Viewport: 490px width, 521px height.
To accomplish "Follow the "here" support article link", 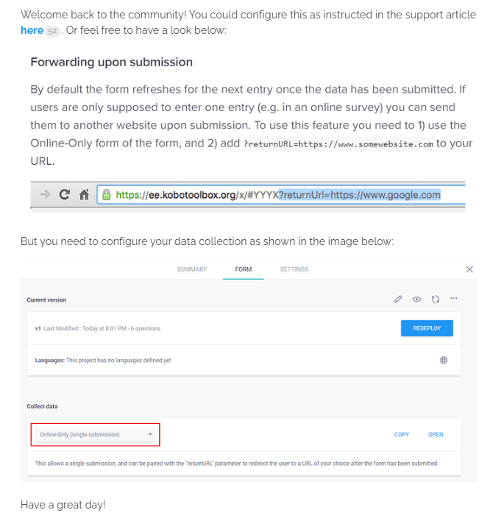I will [x=32, y=30].
